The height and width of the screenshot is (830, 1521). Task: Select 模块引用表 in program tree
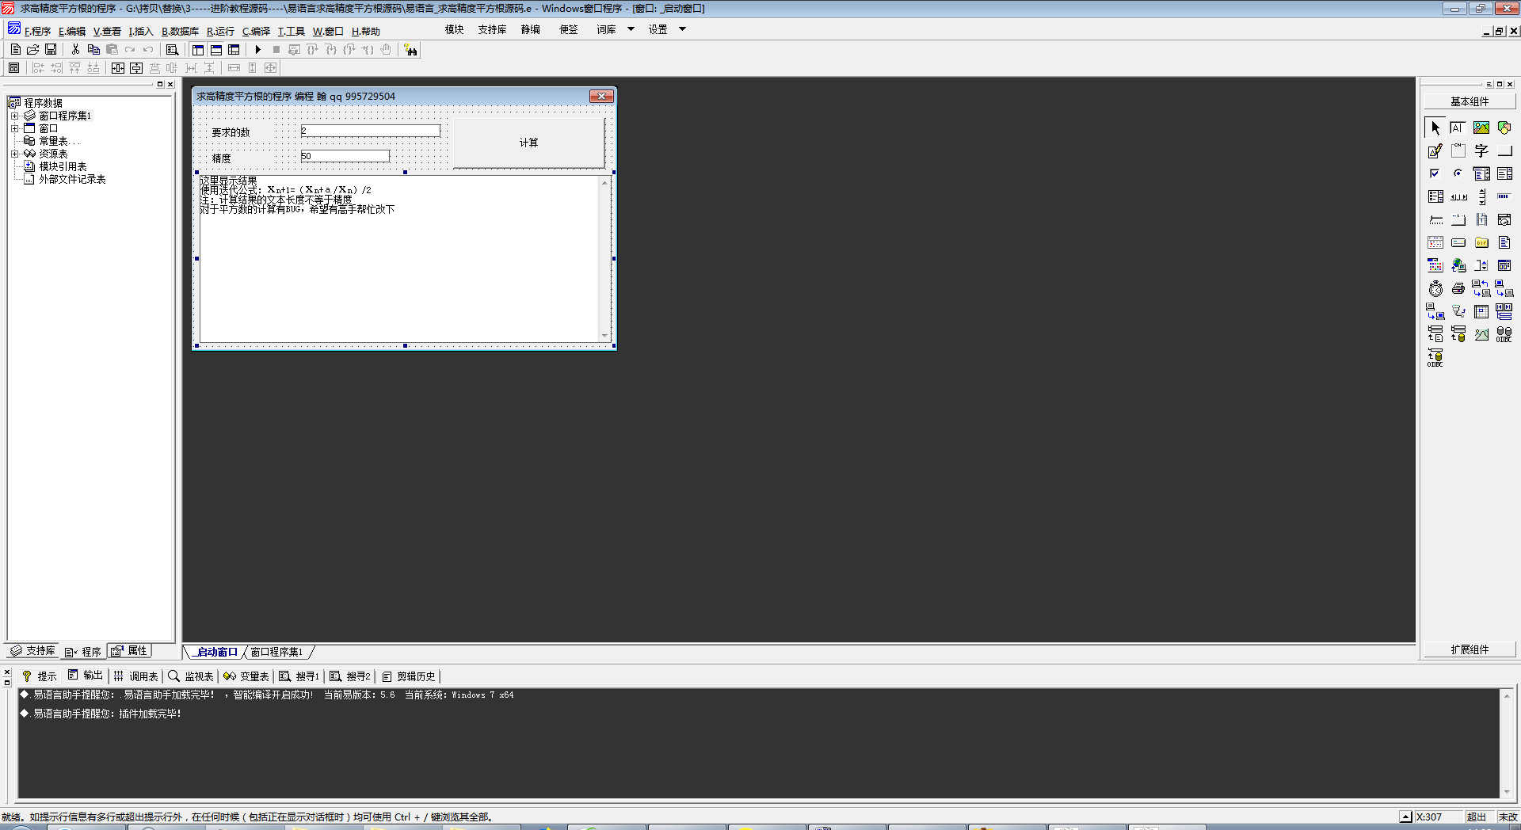point(63,166)
